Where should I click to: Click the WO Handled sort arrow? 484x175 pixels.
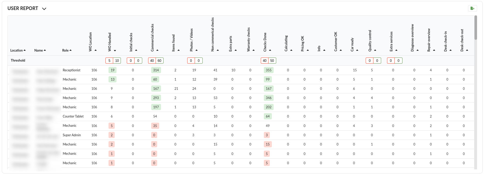point(115,51)
